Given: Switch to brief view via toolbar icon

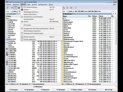Looking at the screenshot, I should tap(12, 8).
